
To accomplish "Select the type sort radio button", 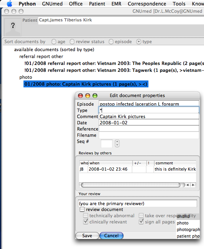I will 139,41.
